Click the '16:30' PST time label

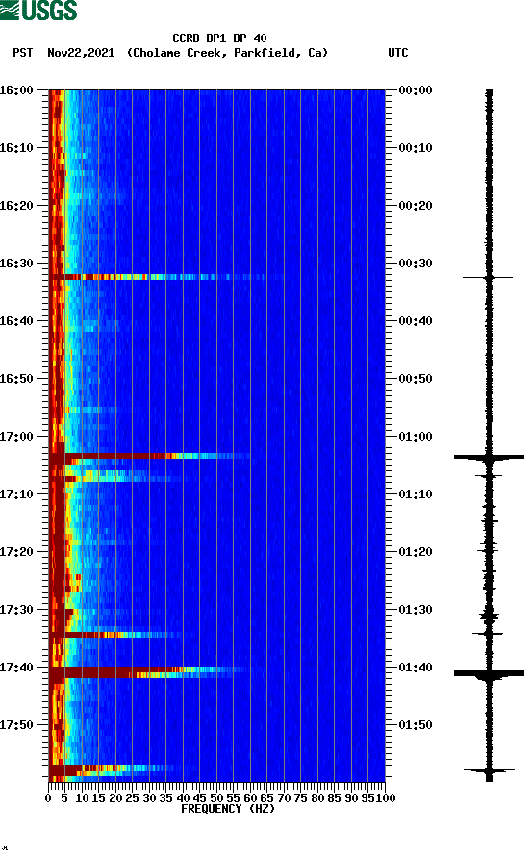point(17,263)
